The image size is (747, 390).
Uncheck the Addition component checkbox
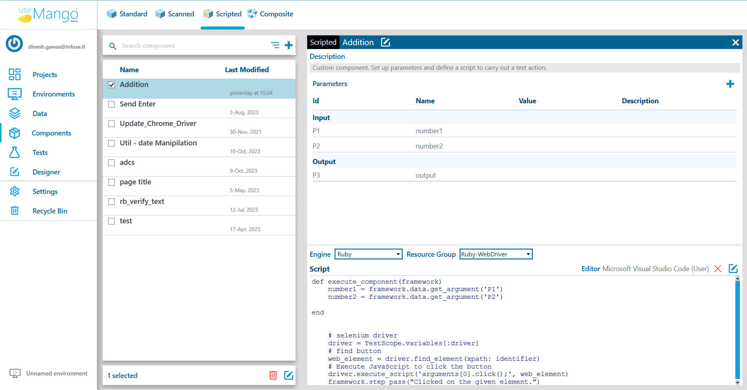112,85
